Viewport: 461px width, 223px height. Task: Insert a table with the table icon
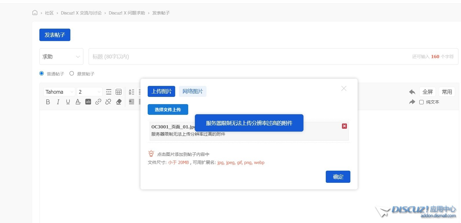[118, 92]
